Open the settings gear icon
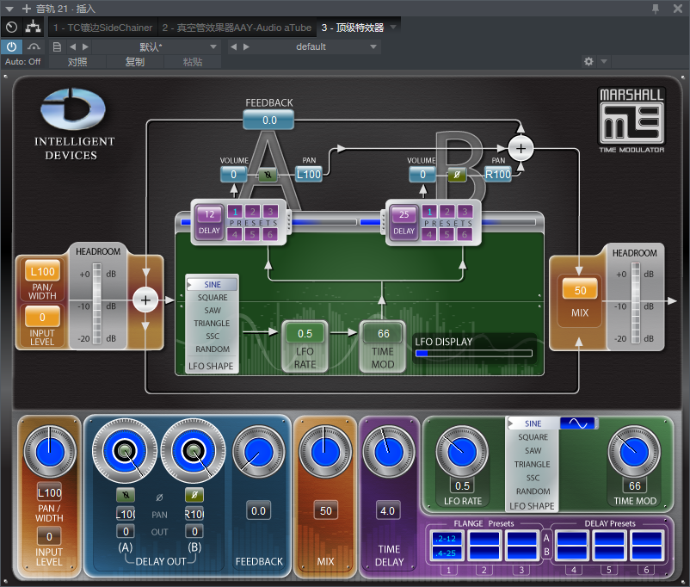 [x=588, y=62]
